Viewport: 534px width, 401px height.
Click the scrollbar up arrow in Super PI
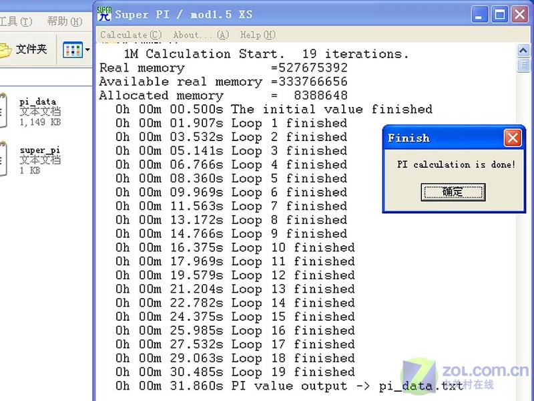(x=523, y=51)
